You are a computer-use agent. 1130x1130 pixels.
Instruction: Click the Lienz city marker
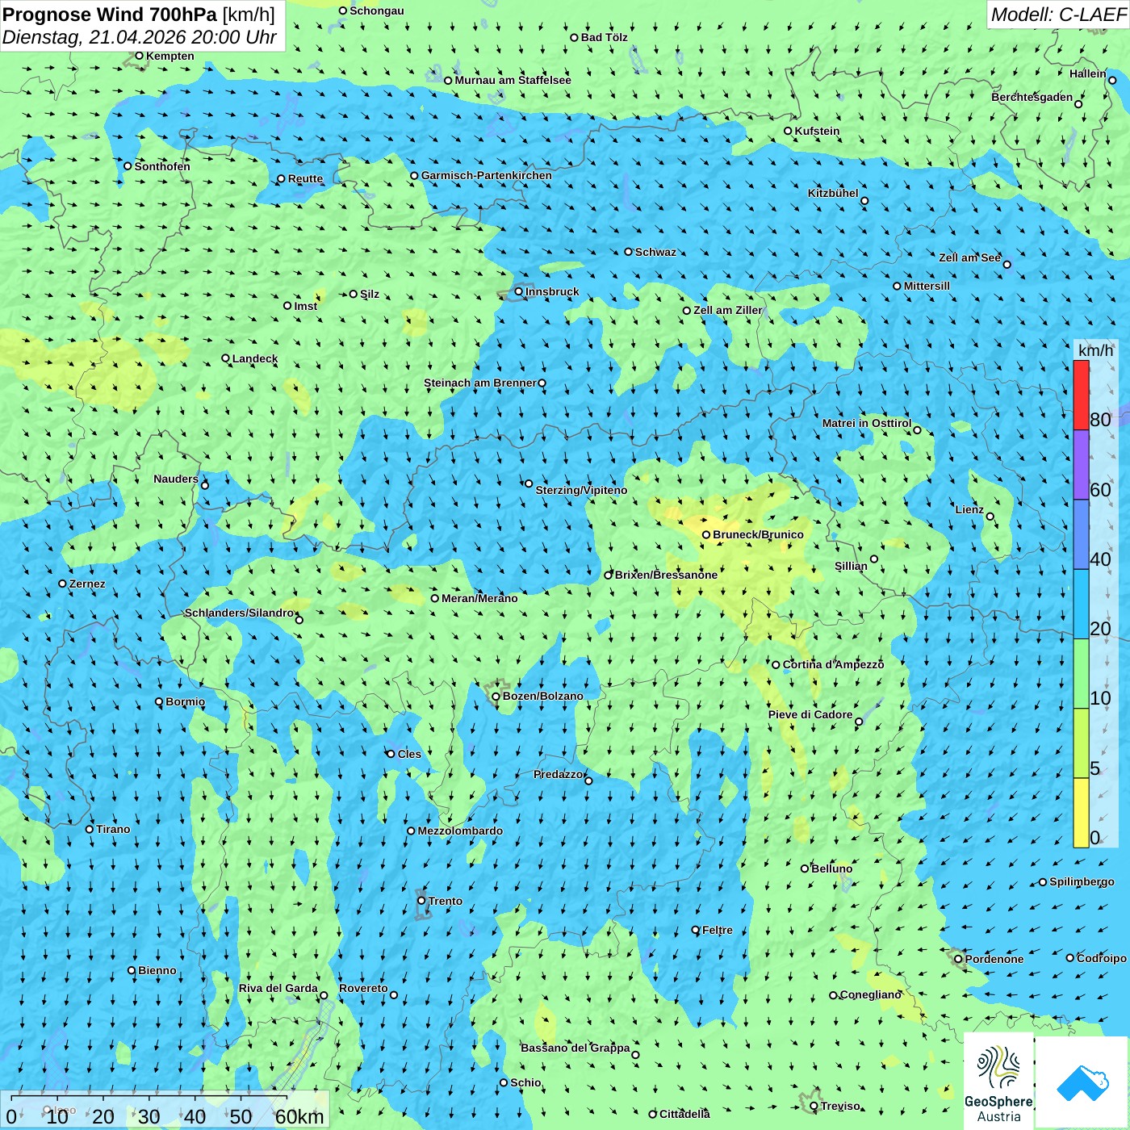(990, 517)
